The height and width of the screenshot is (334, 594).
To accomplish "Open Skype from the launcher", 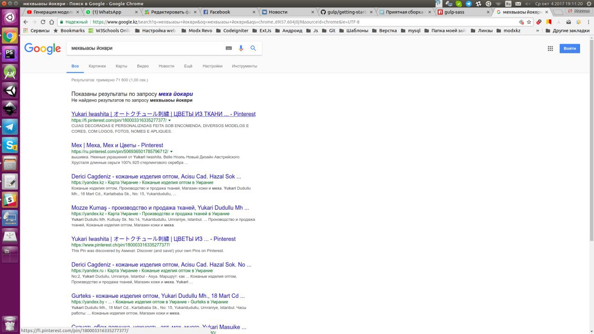I will 10,145.
